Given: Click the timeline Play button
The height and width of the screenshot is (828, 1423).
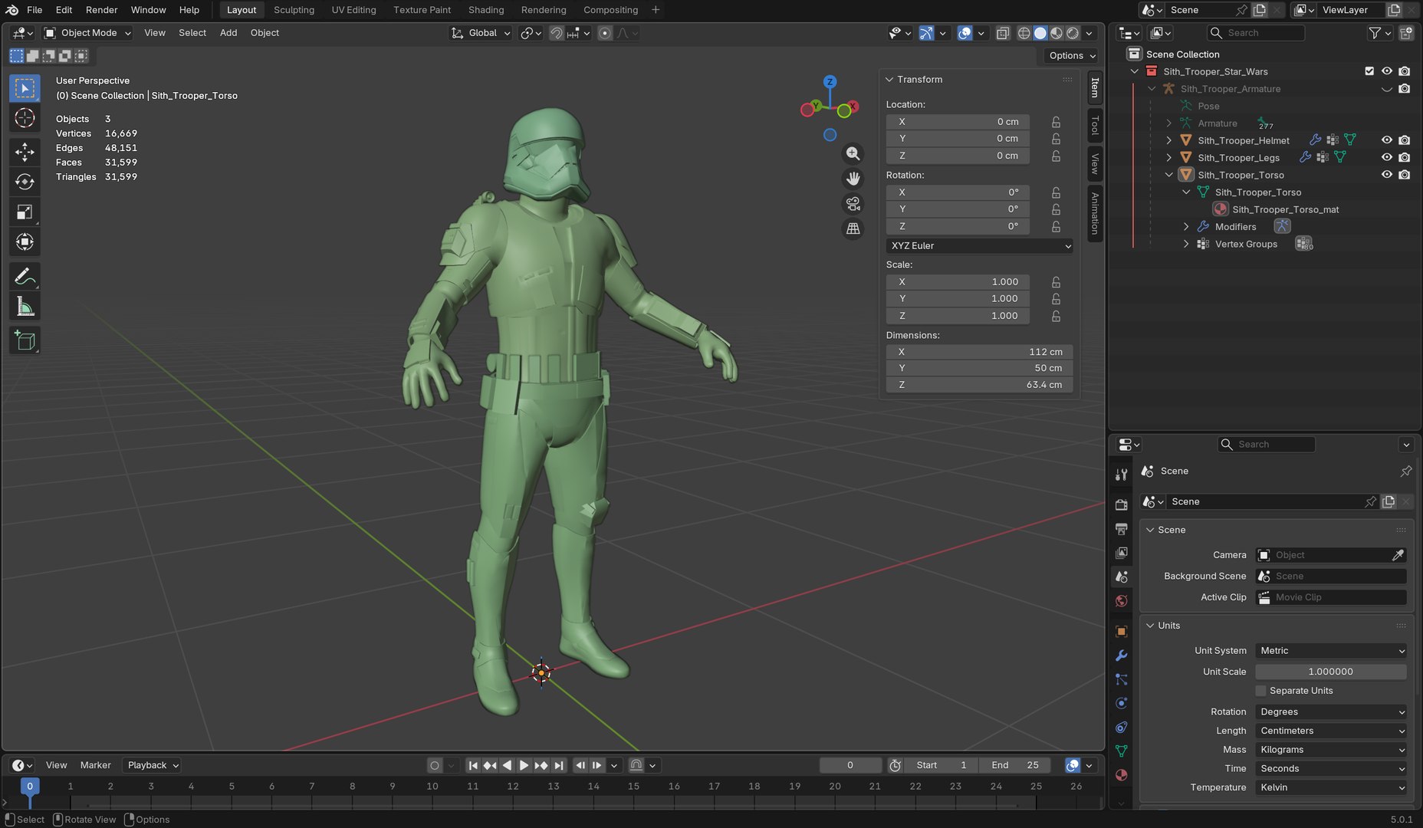Looking at the screenshot, I should coord(524,765).
